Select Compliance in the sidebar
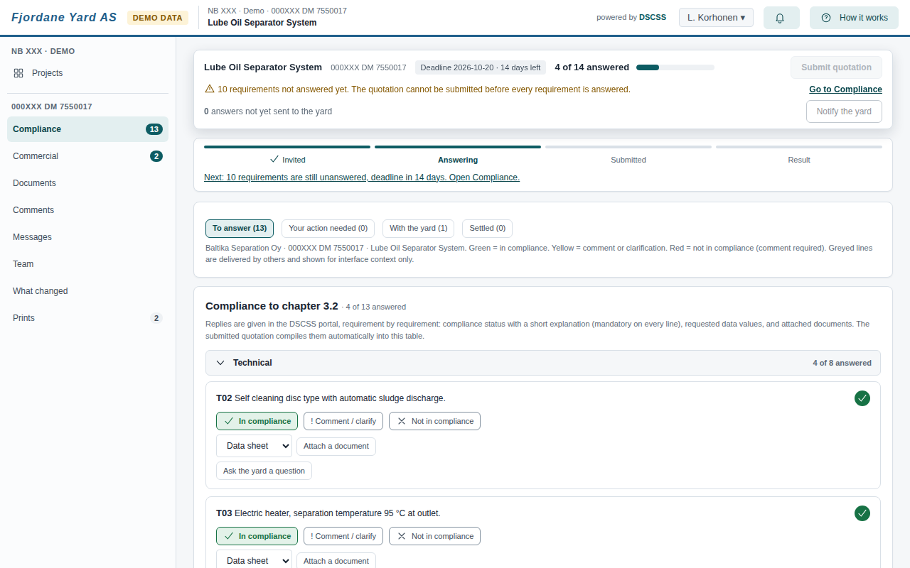The width and height of the screenshot is (910, 568). (x=88, y=129)
